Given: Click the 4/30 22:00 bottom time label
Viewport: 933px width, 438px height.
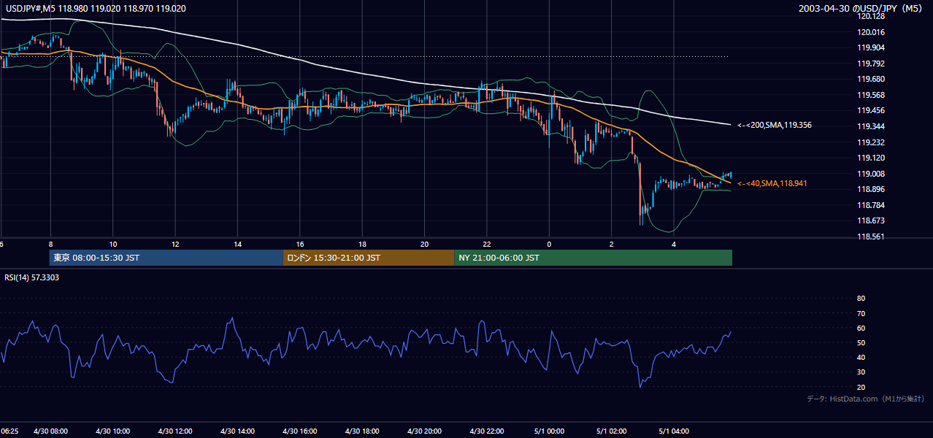Looking at the screenshot, I should click(x=486, y=431).
